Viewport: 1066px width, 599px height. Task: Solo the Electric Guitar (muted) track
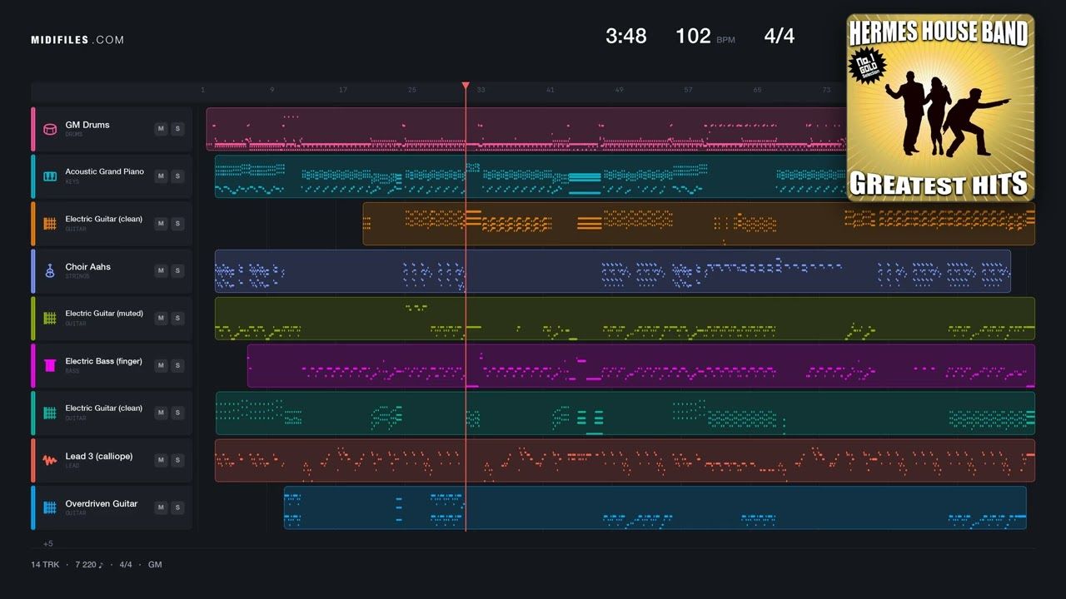tap(177, 318)
